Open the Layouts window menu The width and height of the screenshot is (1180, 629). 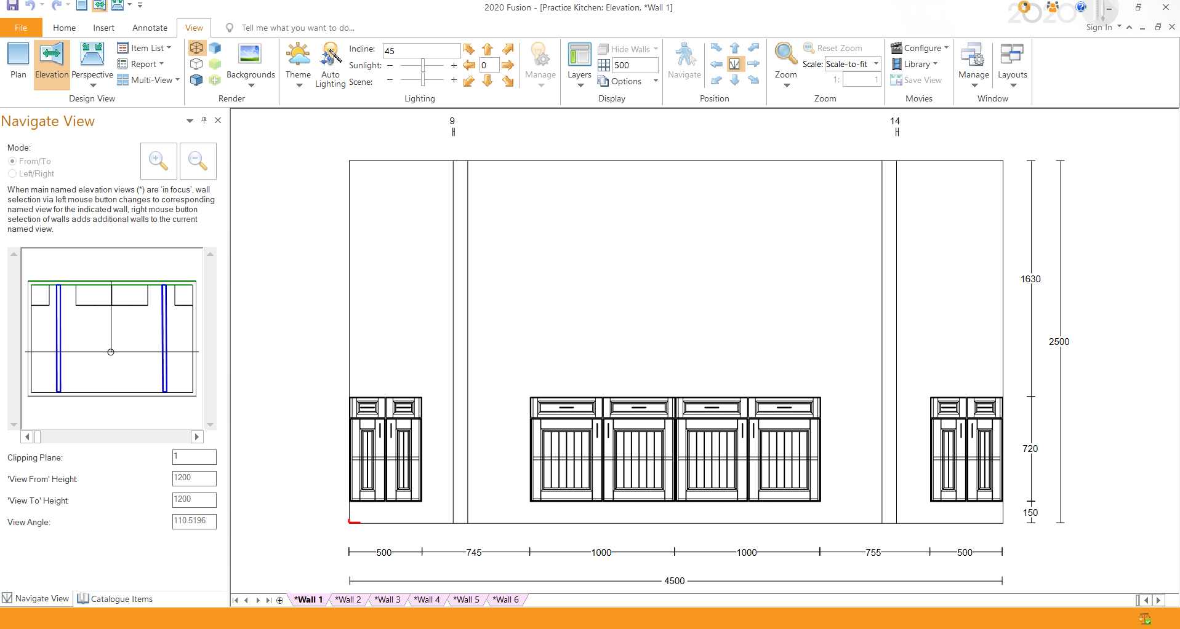(x=1012, y=65)
